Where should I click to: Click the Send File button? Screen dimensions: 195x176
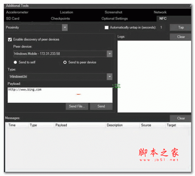pyautogui.click(x=77, y=106)
